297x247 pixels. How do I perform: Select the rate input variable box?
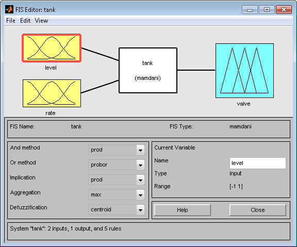coord(52,93)
